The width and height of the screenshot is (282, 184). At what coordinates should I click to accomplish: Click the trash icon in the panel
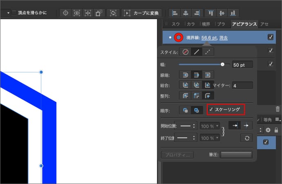[x=278, y=109]
